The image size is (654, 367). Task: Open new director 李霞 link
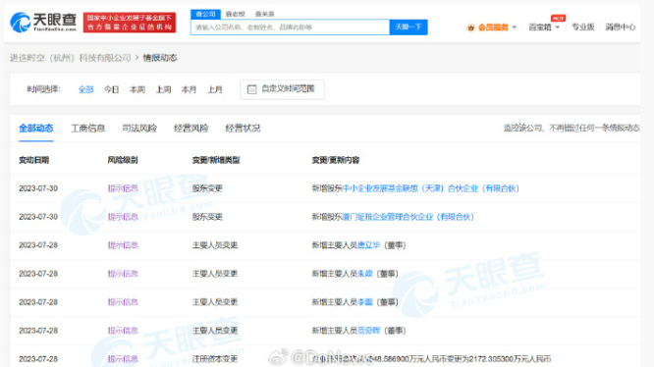[x=365, y=302]
